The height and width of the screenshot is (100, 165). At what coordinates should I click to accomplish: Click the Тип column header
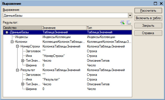point(109,28)
